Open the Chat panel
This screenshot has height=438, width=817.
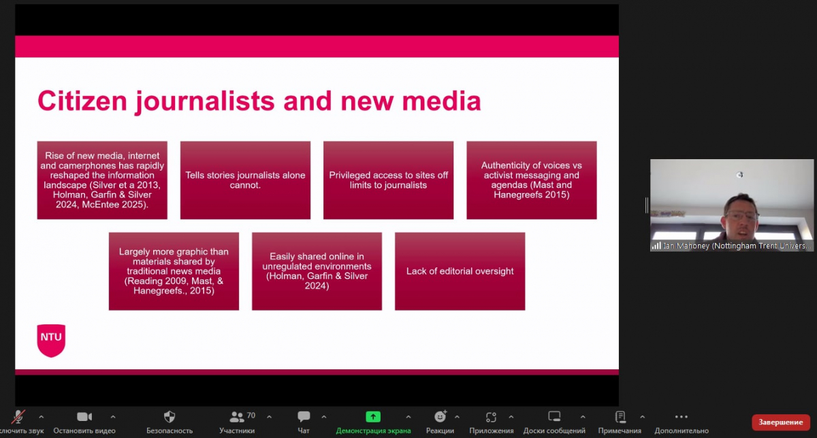pyautogui.click(x=304, y=417)
